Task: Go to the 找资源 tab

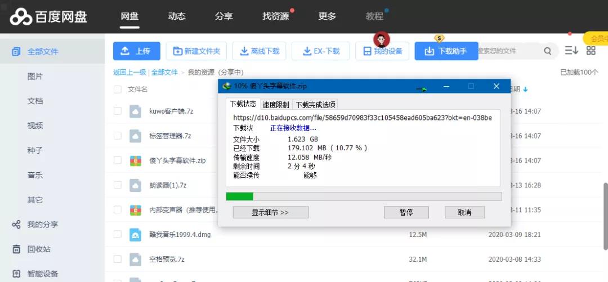Action: point(276,16)
